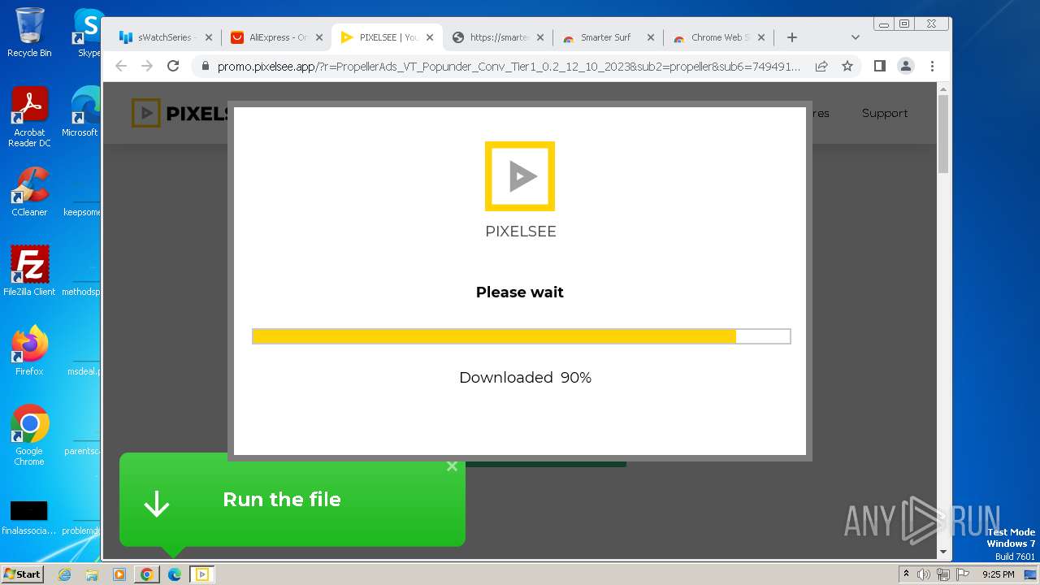This screenshot has width=1040, height=585.
Task: Click the Downloaded 90% text
Action: (525, 377)
